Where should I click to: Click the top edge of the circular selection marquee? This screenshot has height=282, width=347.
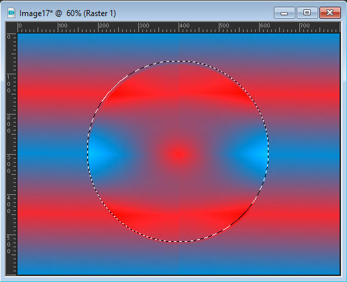pyautogui.click(x=179, y=61)
